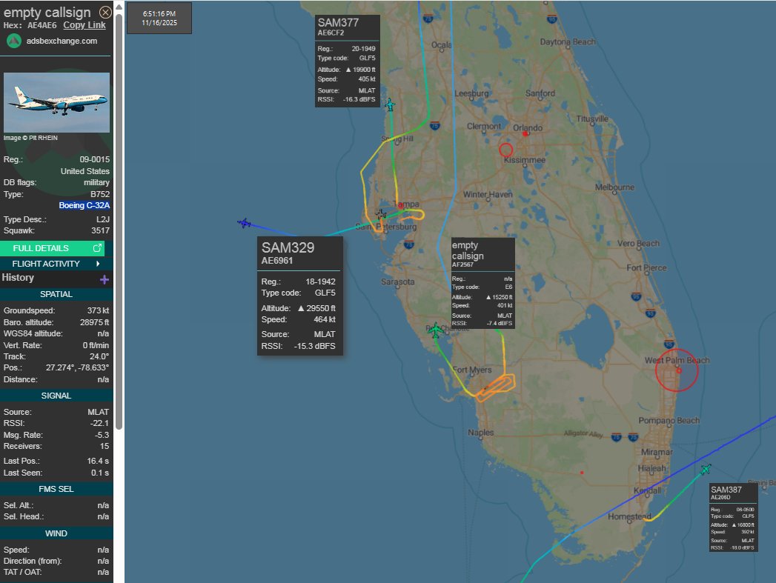
Task: Click the Baro. altitude value 28975 ft
Action: coord(95,322)
